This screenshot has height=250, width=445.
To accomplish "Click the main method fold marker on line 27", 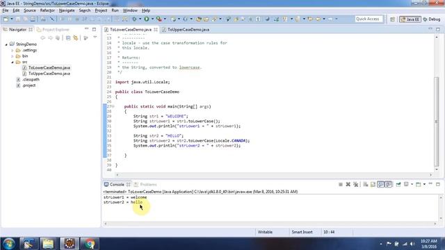I will [113, 106].
